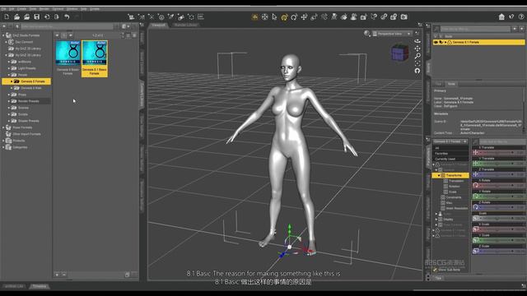Image resolution: width=527 pixels, height=296 pixels.
Task: Click the Undo arrow toolbar icon
Action: click(x=67, y=16)
